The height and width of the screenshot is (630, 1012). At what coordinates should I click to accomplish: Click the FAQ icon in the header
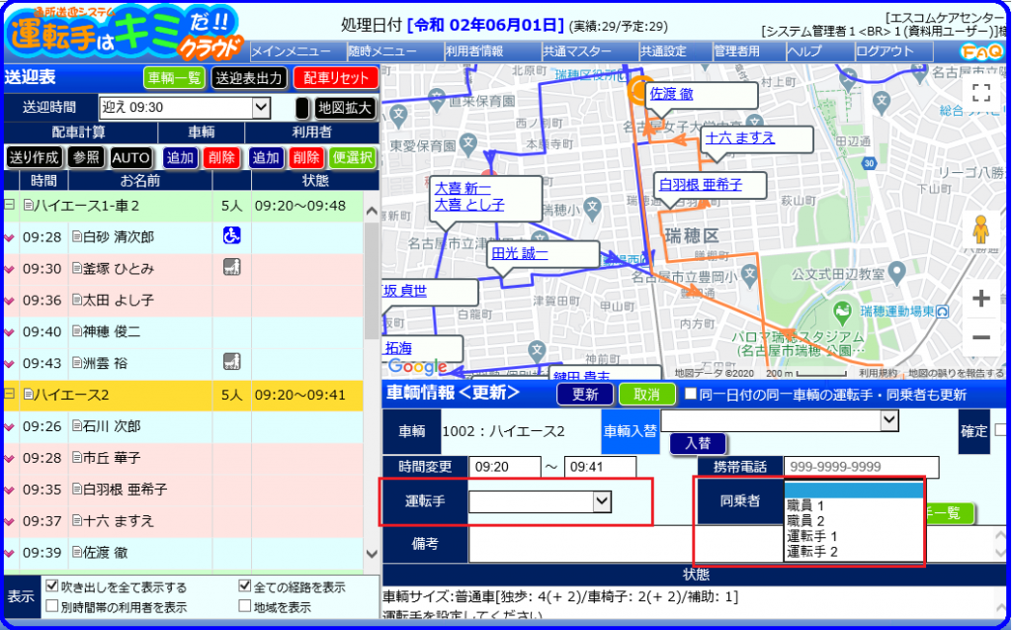[981, 51]
